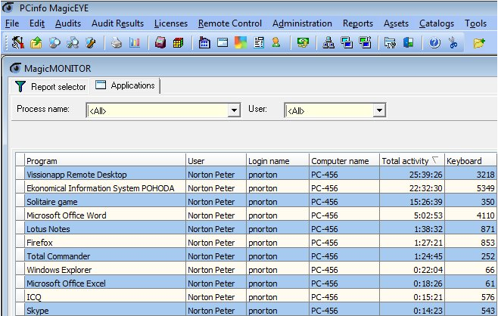Open the Assets menu
Screen dimensions: 498x316
pyautogui.click(x=396, y=23)
